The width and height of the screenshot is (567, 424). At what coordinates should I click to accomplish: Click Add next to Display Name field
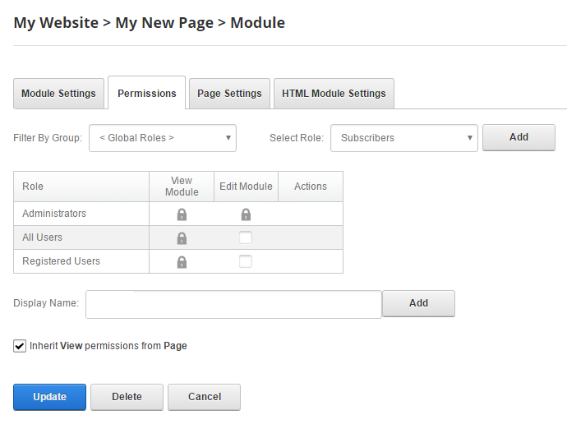[418, 303]
